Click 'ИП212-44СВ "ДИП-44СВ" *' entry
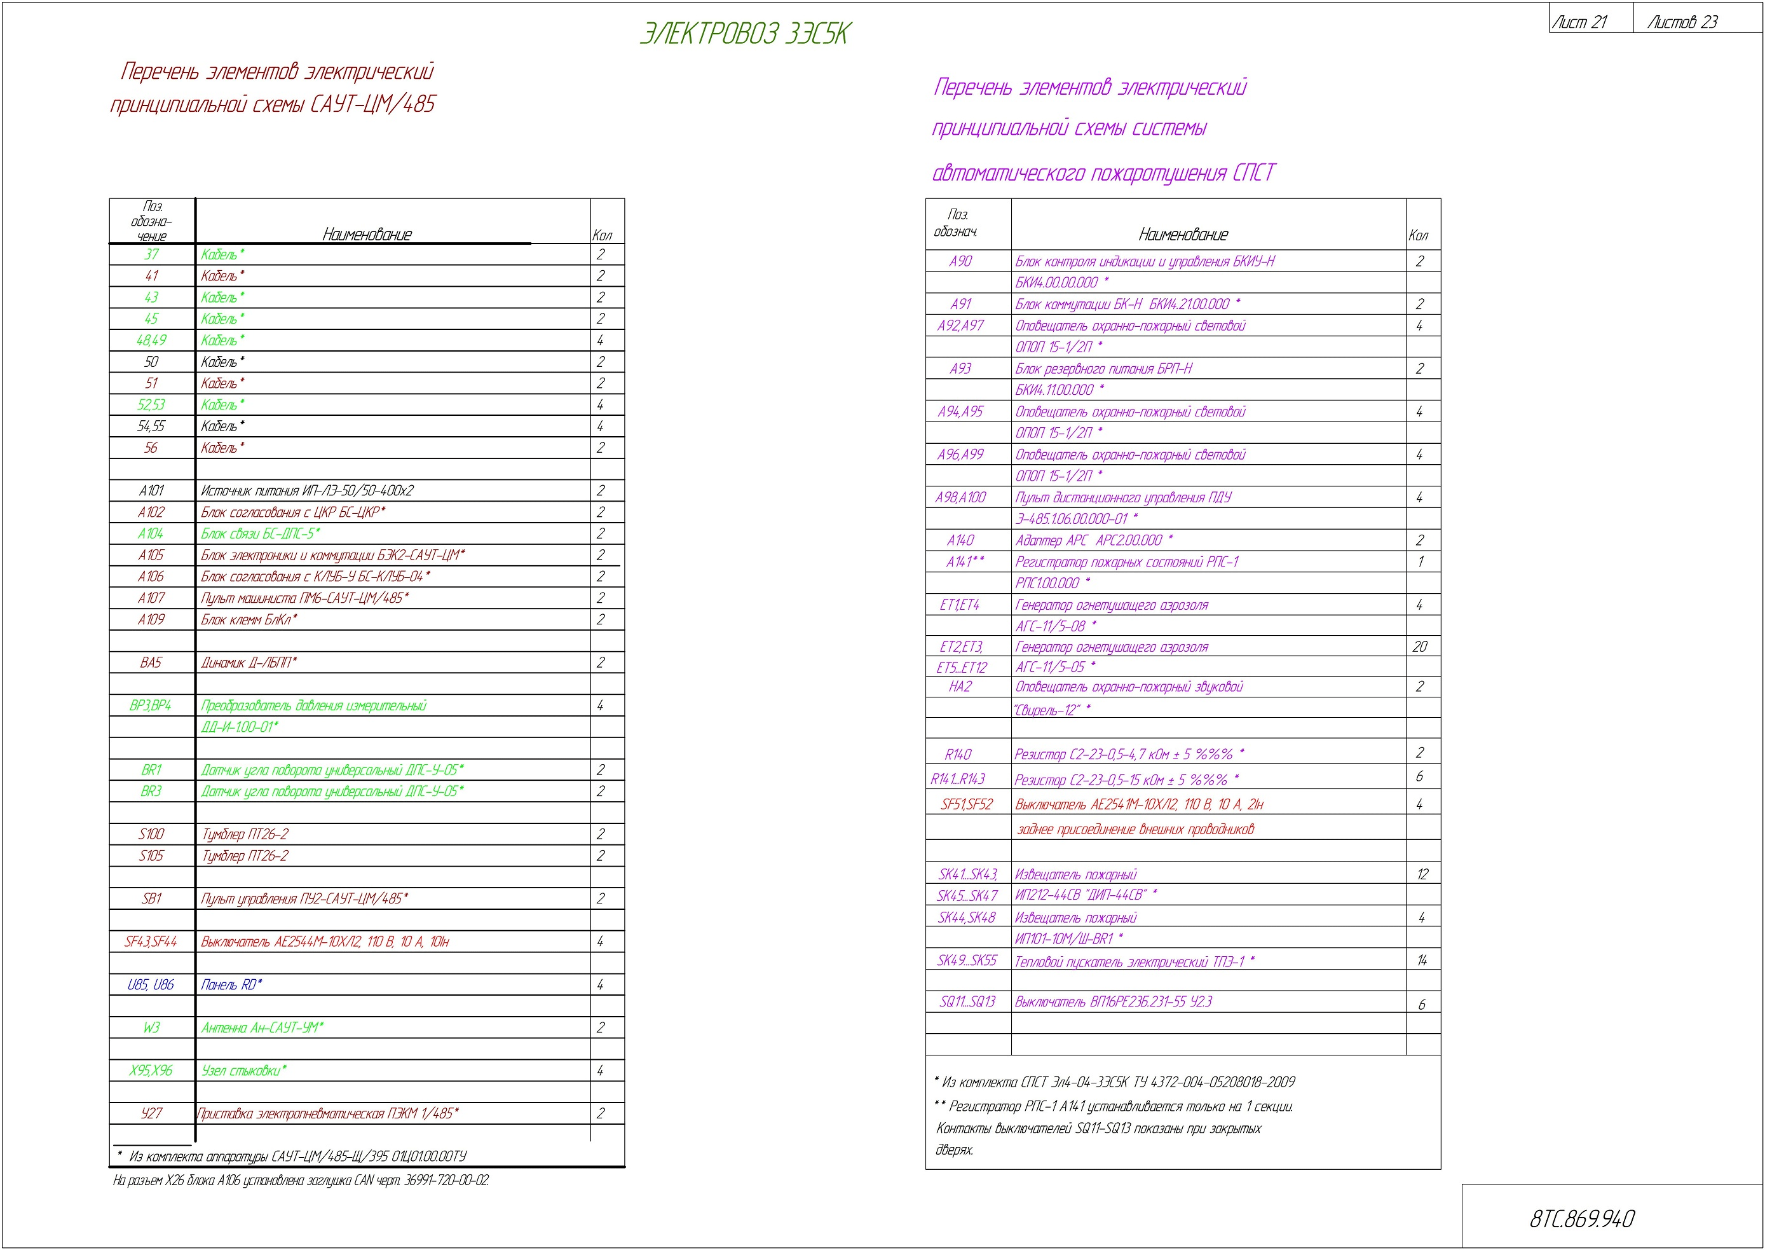 click(1086, 895)
